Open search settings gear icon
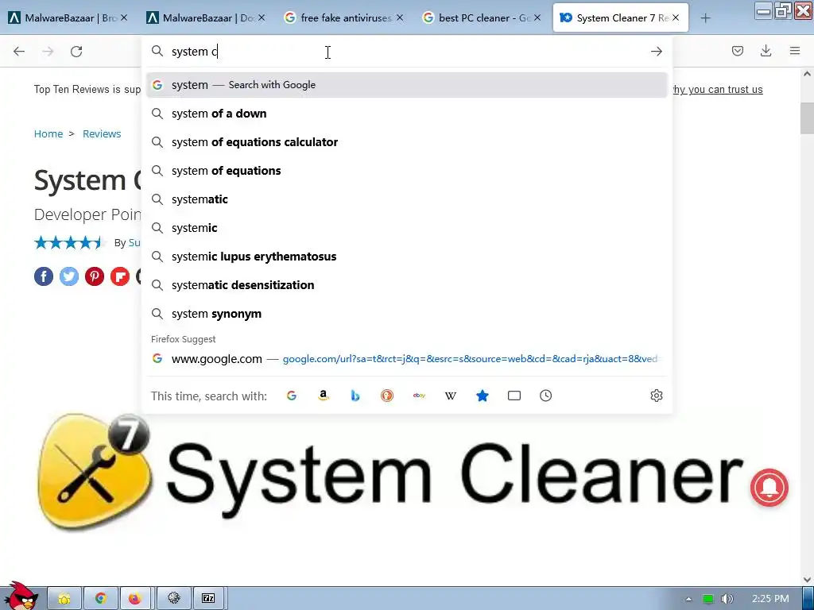Screen dimensions: 814x610 (656, 396)
